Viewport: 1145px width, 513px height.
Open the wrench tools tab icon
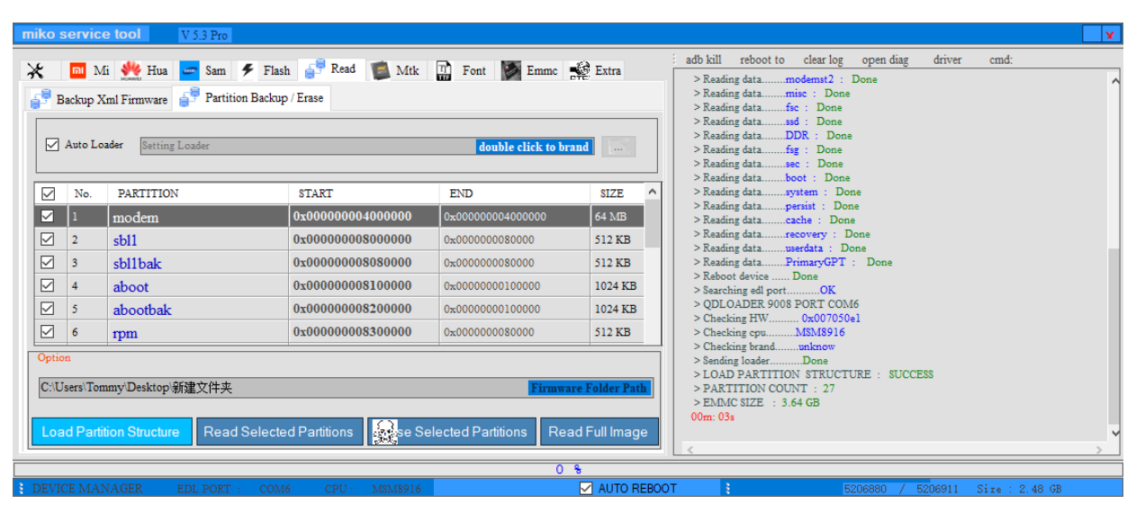(36, 71)
